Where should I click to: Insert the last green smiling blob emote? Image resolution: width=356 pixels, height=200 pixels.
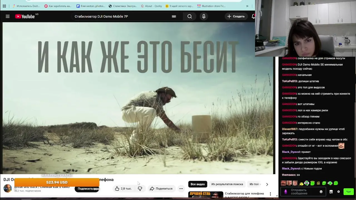[336, 183]
